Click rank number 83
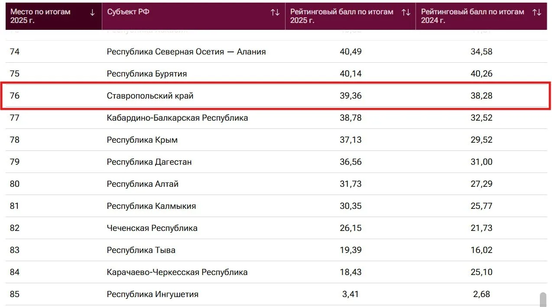Screen dimensions: 552x307 pos(15,250)
